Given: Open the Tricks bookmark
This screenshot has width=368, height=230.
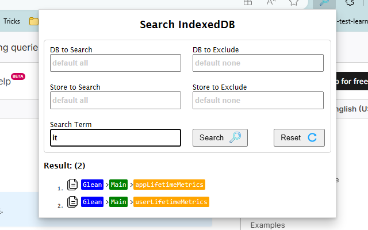Looking at the screenshot, I should [x=11, y=21].
